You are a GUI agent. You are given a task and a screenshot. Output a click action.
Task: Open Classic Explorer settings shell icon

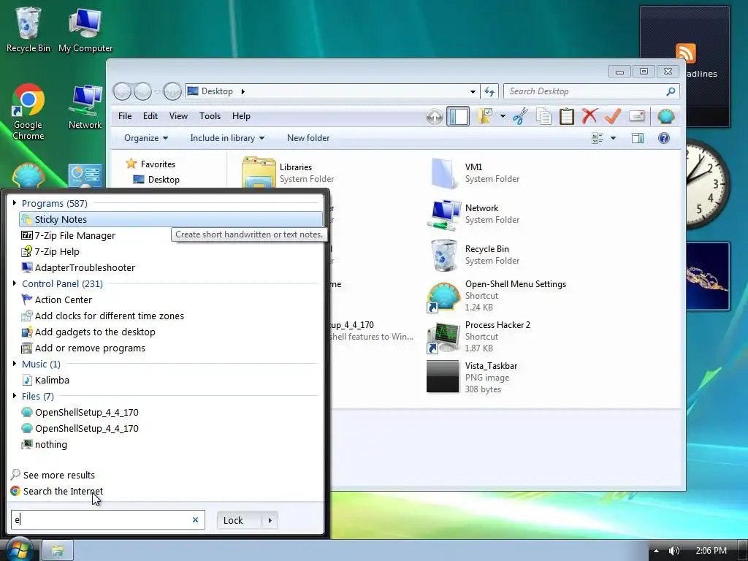pos(665,116)
